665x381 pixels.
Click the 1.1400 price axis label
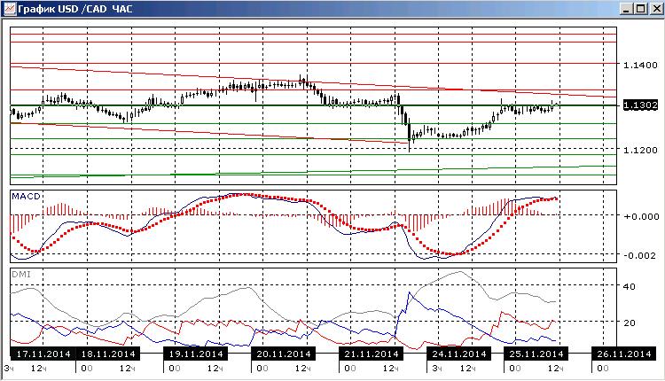640,65
